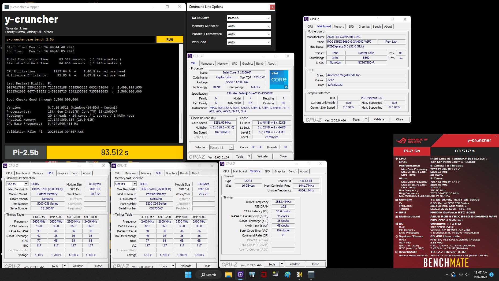Click the Core Speed value 5251.93 MHz
Screen dimensions: 499x281
pos(222,123)
